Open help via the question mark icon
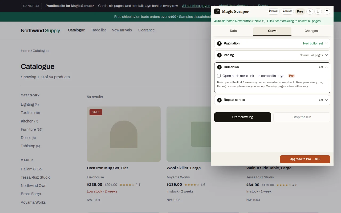The width and height of the screenshot is (341, 213). pos(327,11)
